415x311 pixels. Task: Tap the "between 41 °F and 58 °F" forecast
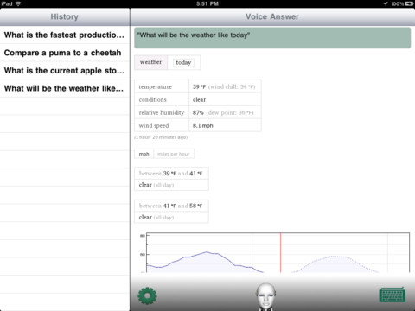point(170,206)
